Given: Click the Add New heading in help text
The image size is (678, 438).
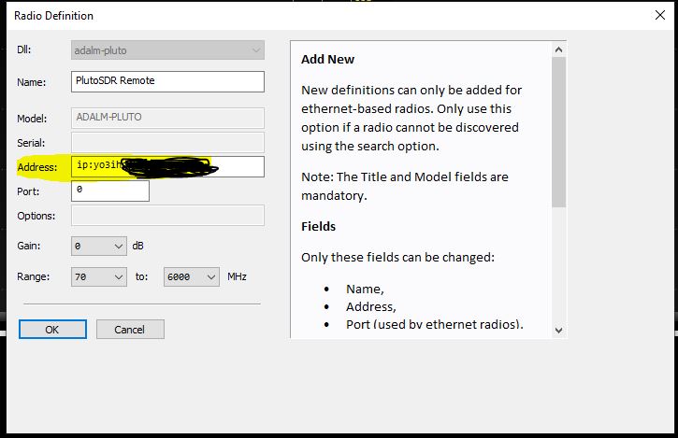Looking at the screenshot, I should pyautogui.click(x=327, y=60).
